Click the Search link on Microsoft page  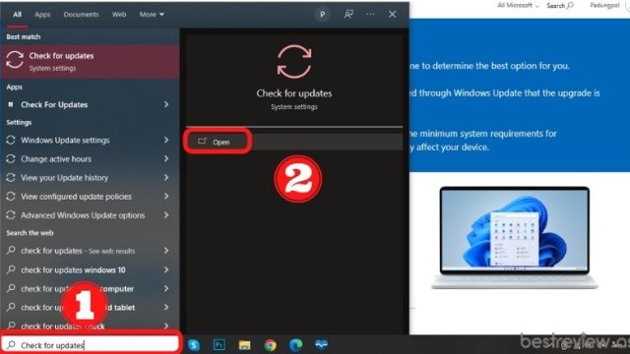coord(560,5)
